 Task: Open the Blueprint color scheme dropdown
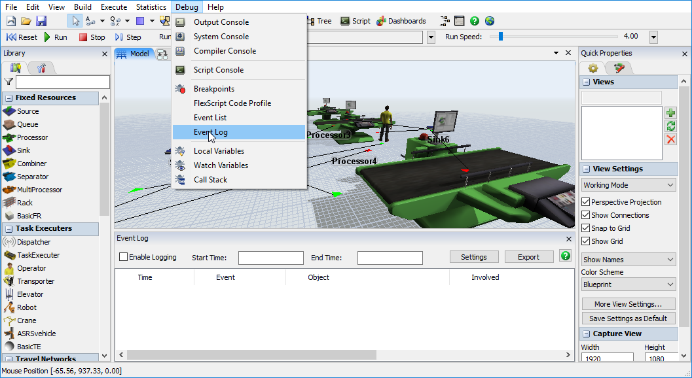(628, 284)
